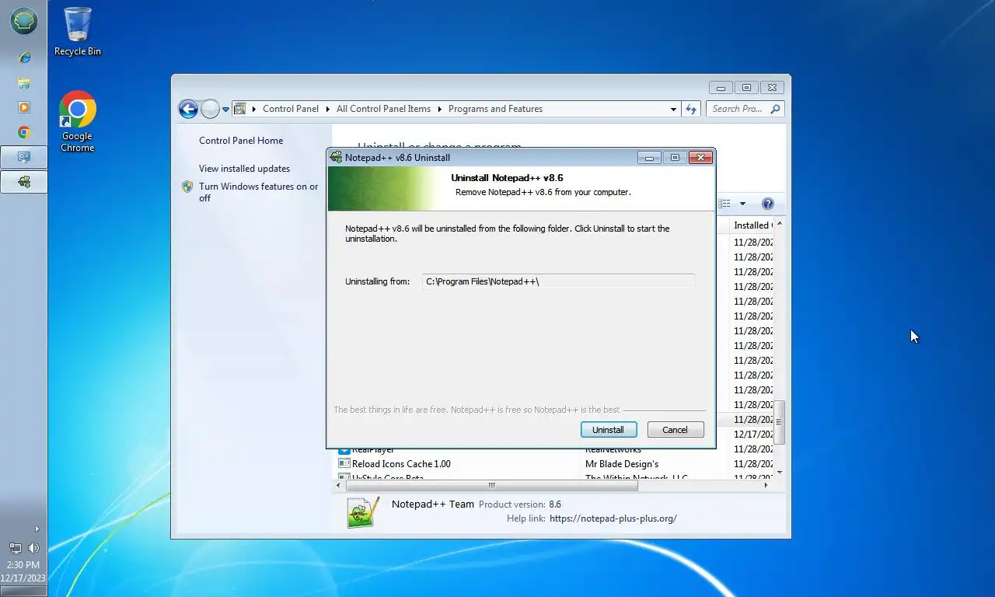Go back in the Control Panel window

pyautogui.click(x=188, y=109)
